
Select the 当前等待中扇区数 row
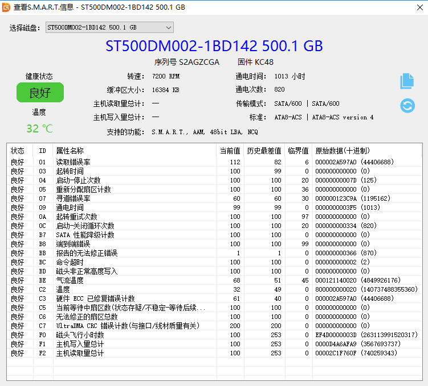(214, 308)
